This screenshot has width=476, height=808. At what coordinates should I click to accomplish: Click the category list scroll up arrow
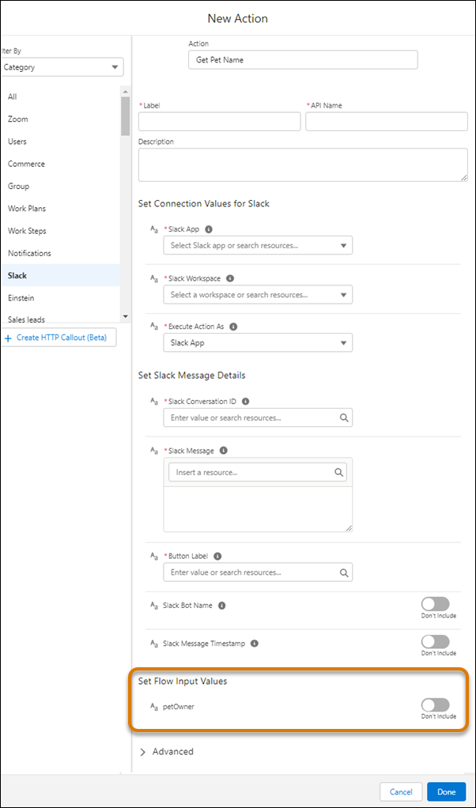click(x=125, y=91)
